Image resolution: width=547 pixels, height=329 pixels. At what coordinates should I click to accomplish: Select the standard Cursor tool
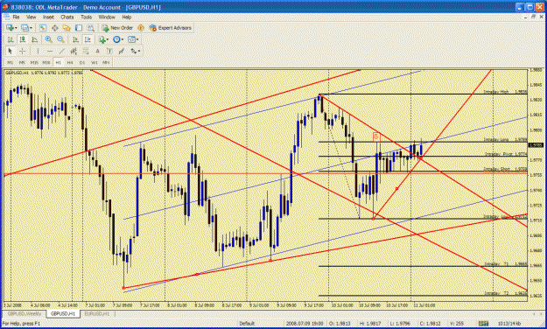11,51
